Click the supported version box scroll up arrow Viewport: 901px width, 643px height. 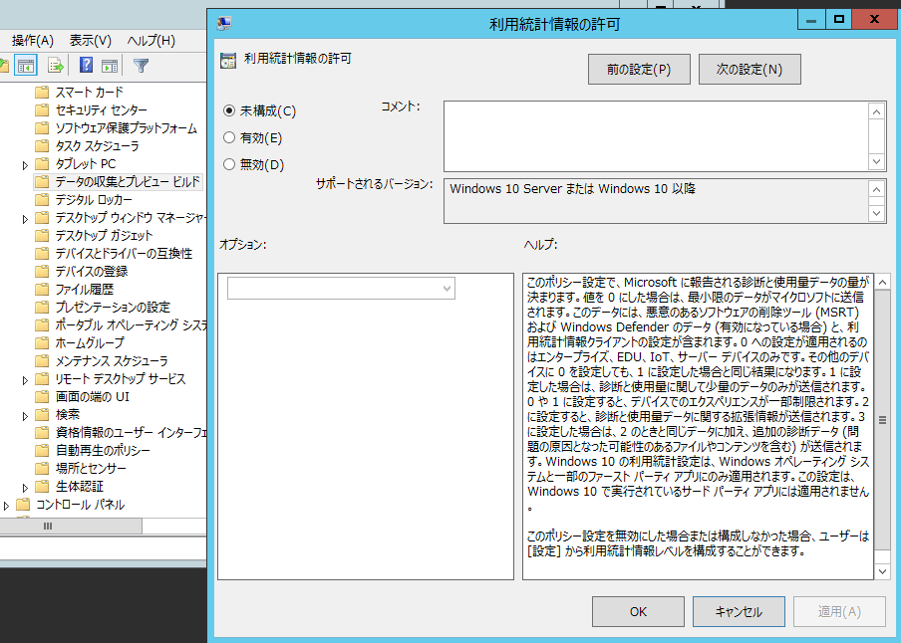pos(876,189)
